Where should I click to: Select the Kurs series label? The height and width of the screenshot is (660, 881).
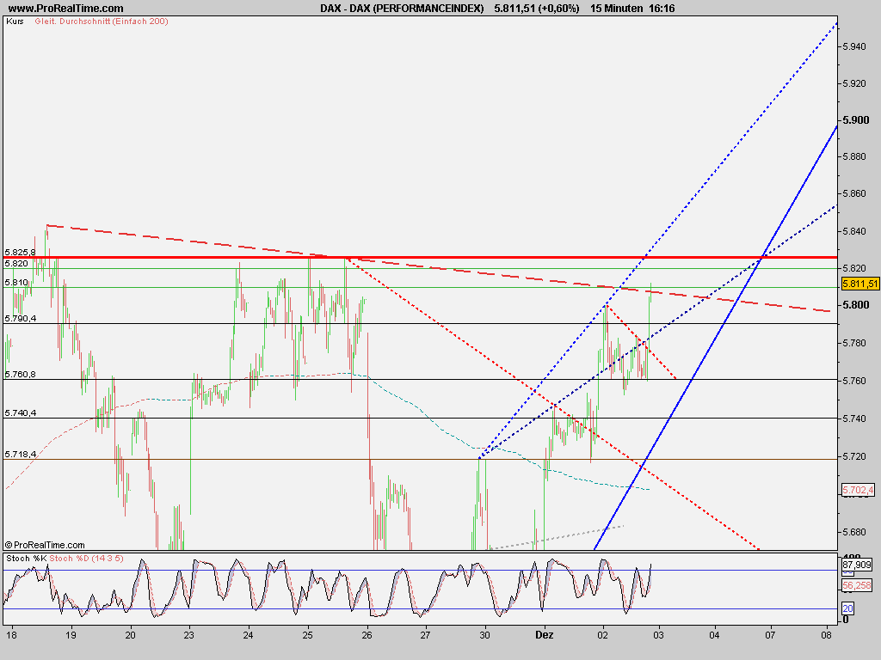[x=15, y=21]
